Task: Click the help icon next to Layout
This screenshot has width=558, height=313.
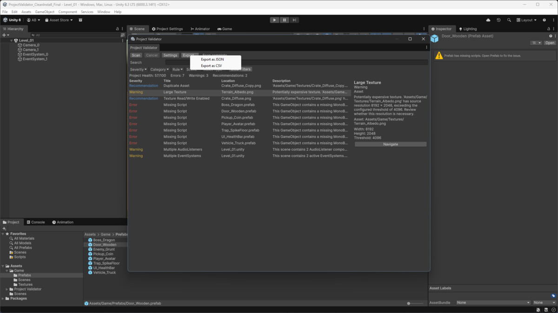Action: pyautogui.click(x=545, y=20)
